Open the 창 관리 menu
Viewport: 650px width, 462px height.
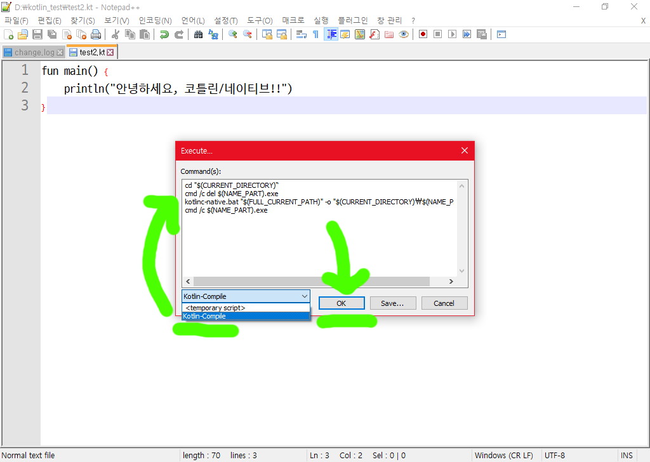click(389, 20)
